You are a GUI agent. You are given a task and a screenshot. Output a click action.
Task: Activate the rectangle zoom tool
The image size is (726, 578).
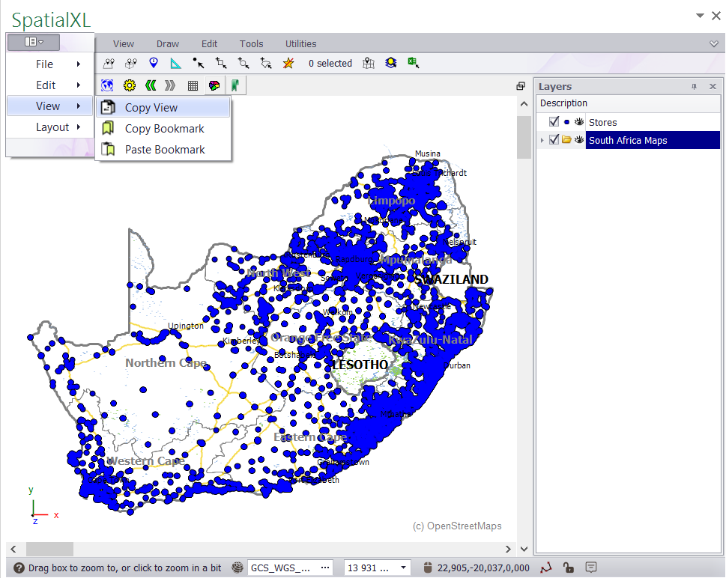[x=220, y=63]
